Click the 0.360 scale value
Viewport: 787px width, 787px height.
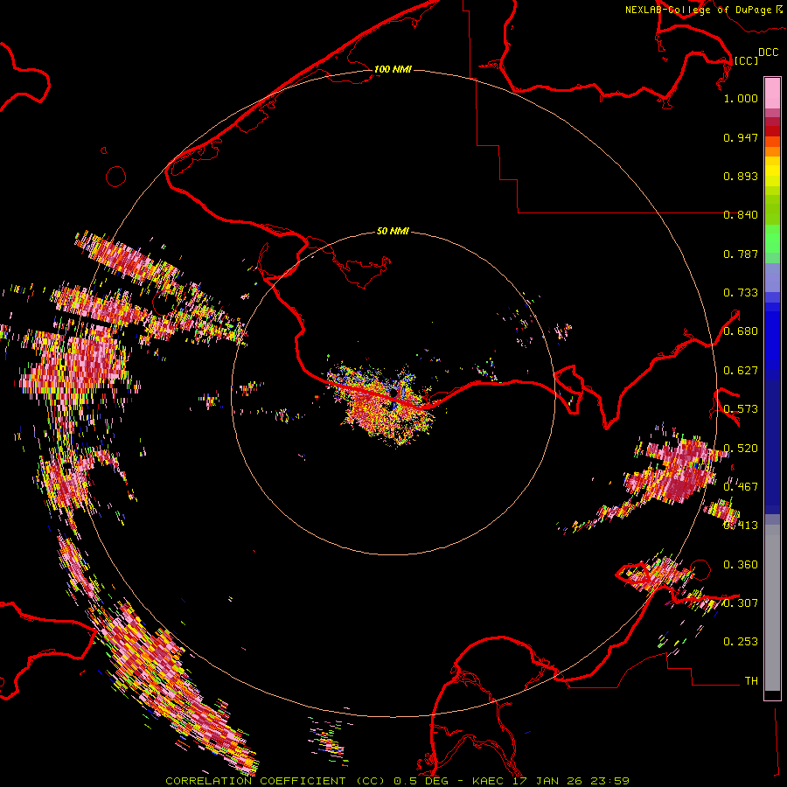pyautogui.click(x=741, y=565)
